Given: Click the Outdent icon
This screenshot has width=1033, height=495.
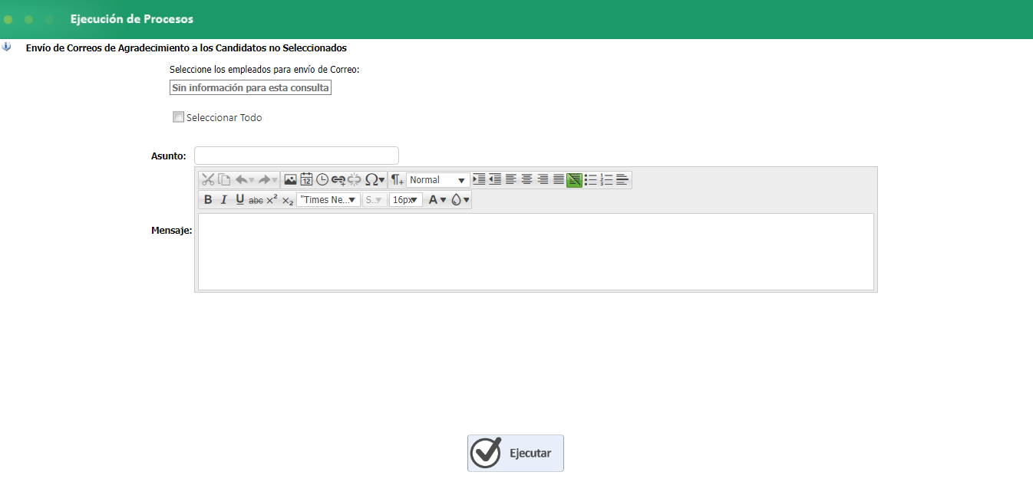Looking at the screenshot, I should [x=495, y=180].
